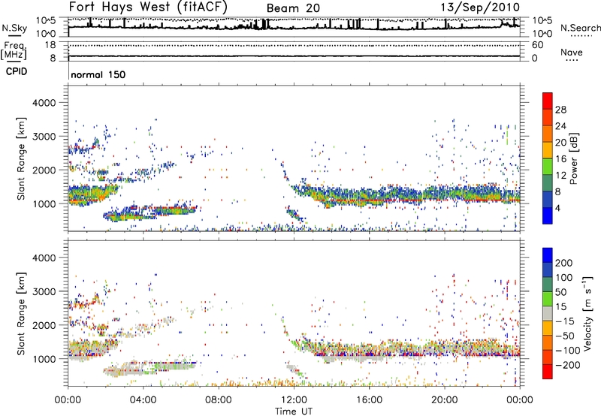Click the 'Velocity [m s-1]' colorbar title
Viewport: 601px width, 416px height.
pos(587,314)
